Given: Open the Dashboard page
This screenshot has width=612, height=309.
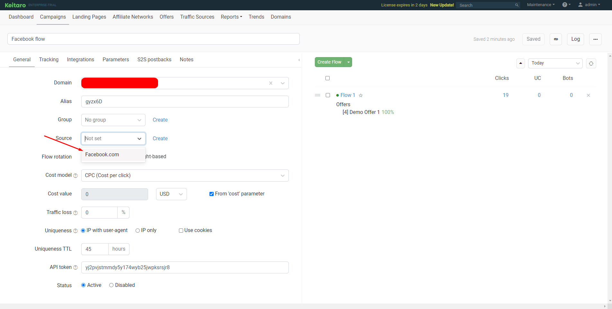Looking at the screenshot, I should point(21,17).
